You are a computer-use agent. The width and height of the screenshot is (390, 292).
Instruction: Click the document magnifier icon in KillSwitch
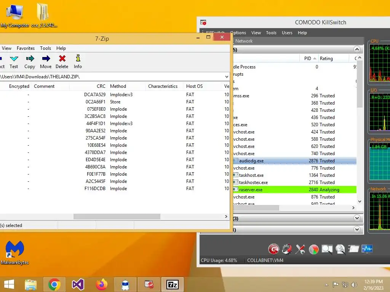click(x=340, y=249)
